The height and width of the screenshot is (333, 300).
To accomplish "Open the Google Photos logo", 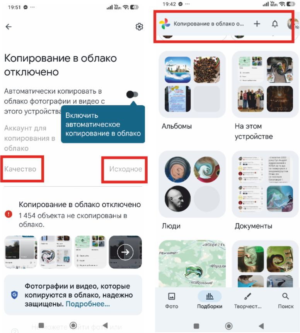I will [165, 24].
